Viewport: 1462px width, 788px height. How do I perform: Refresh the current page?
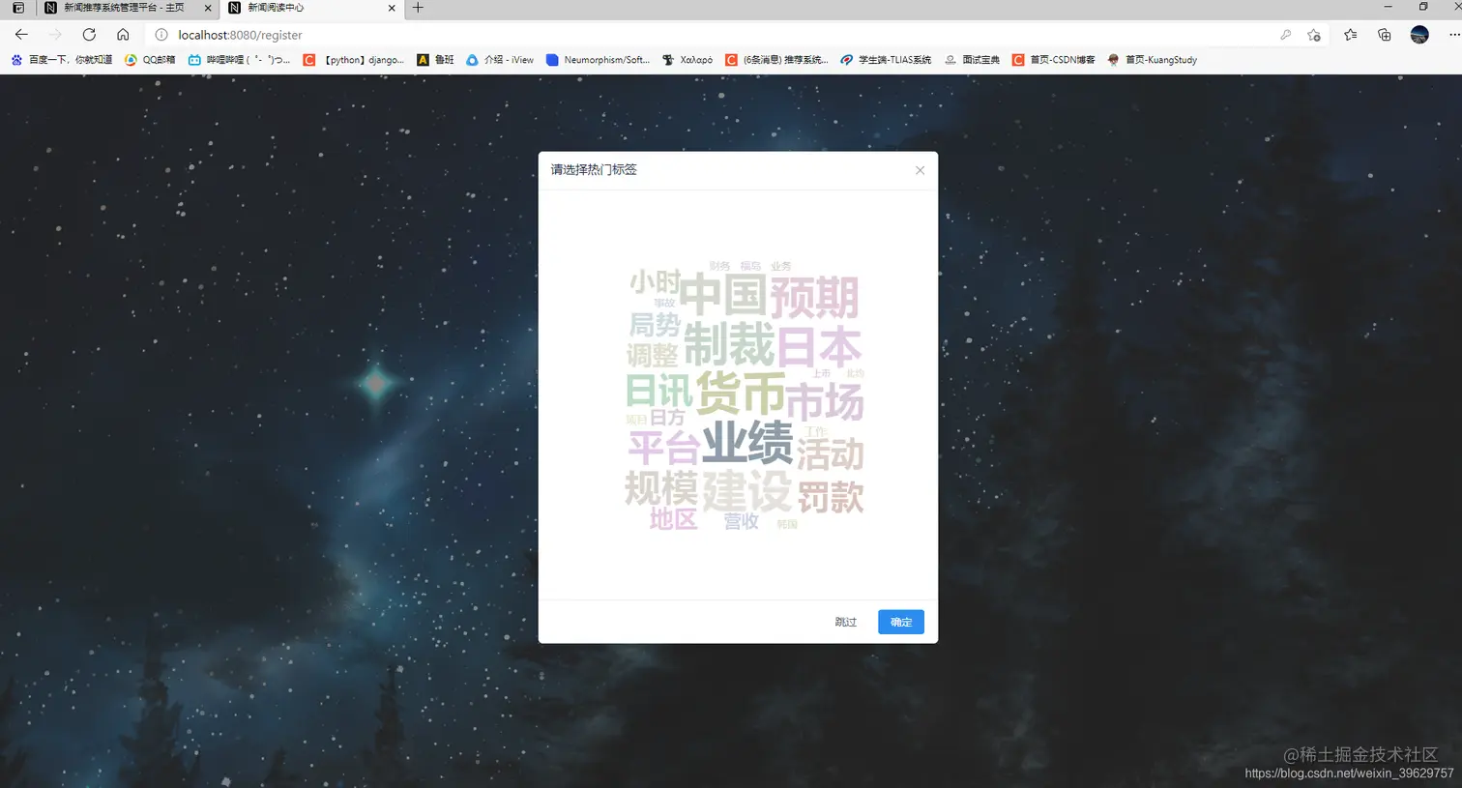89,35
